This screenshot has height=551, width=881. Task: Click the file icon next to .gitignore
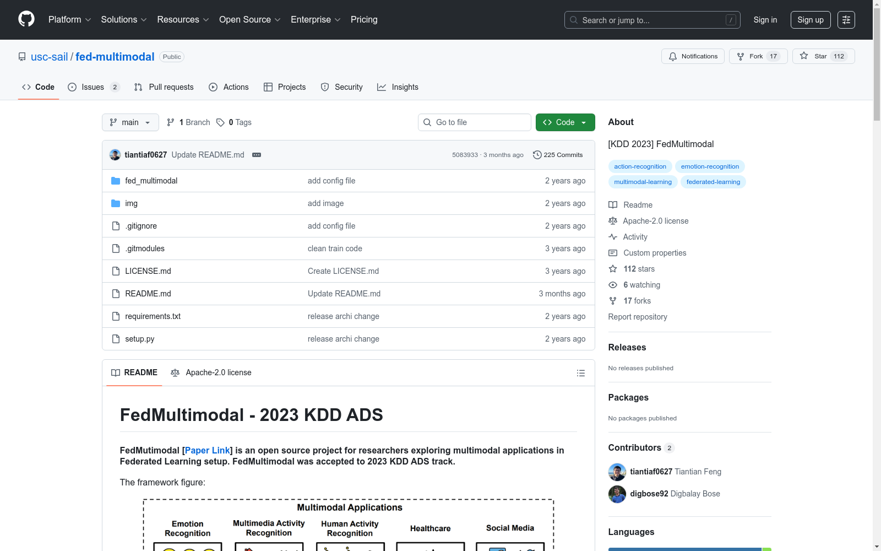click(116, 226)
